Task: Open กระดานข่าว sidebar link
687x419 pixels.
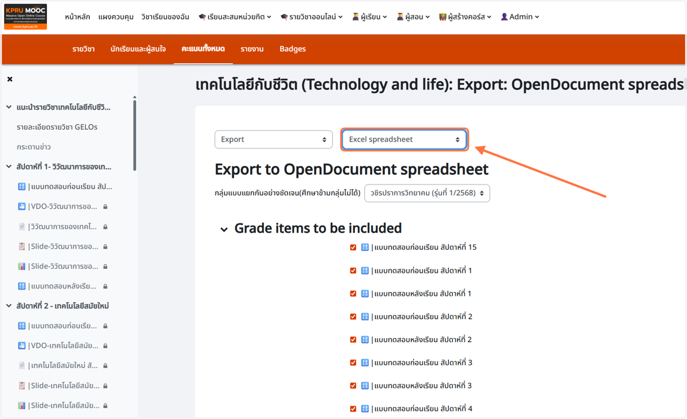Action: tap(34, 147)
